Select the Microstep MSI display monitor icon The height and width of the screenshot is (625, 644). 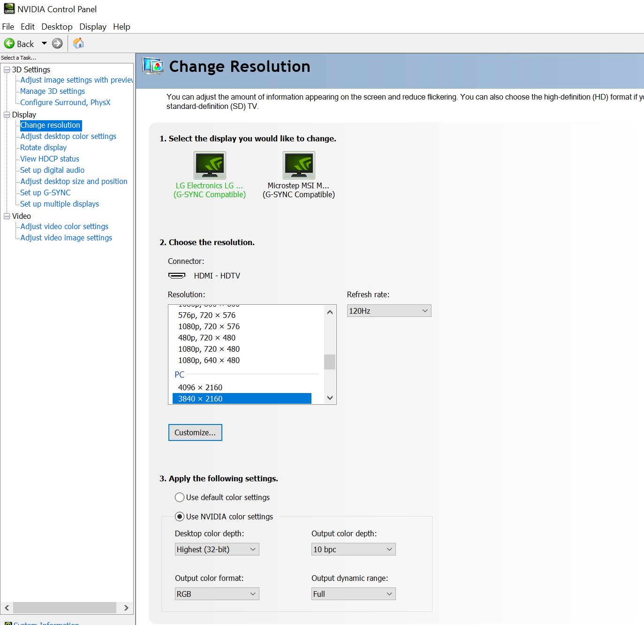click(x=299, y=165)
